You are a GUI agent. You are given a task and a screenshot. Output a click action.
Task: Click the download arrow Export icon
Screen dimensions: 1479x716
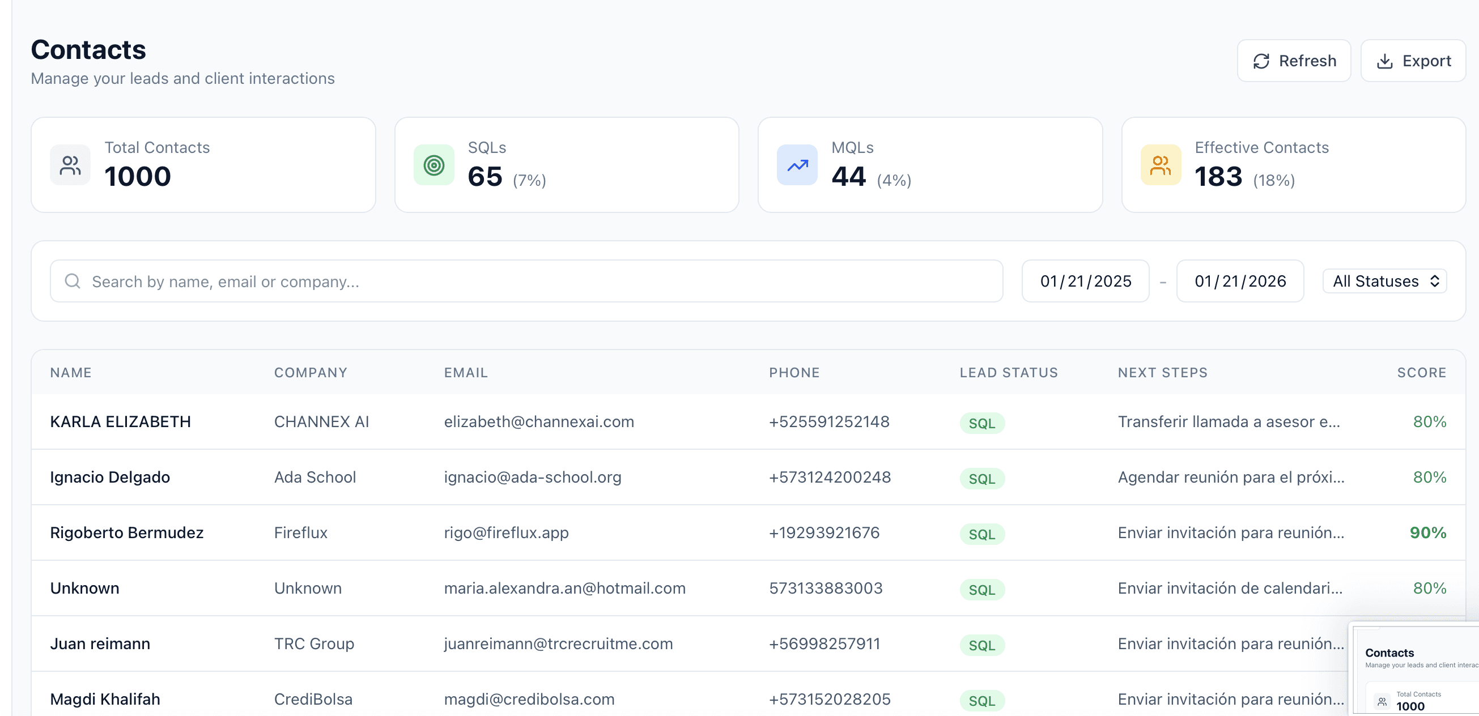click(1384, 61)
